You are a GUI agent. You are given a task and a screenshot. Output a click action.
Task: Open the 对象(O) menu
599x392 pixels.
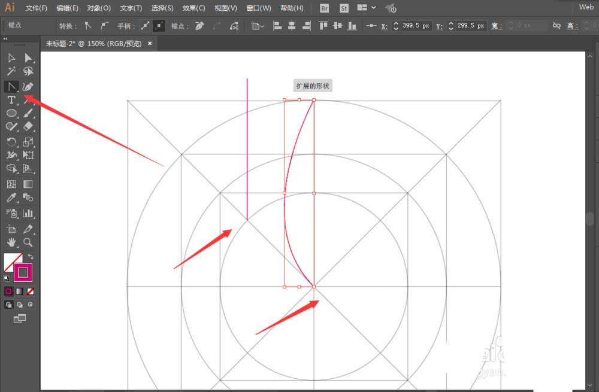point(99,8)
